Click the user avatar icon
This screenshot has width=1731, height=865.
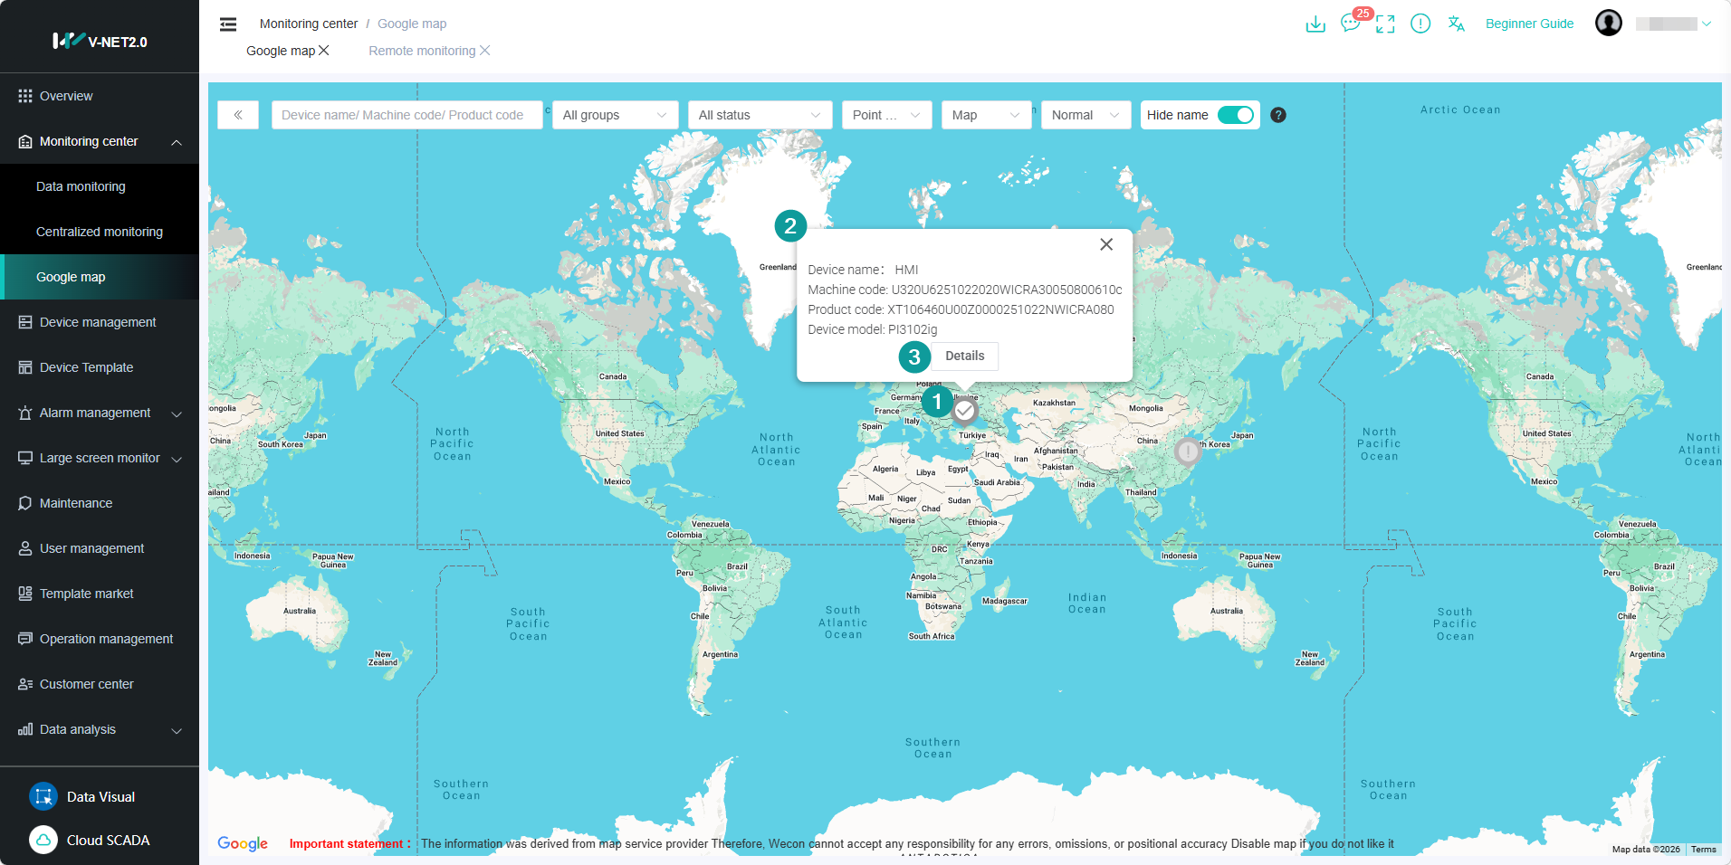pyautogui.click(x=1609, y=23)
